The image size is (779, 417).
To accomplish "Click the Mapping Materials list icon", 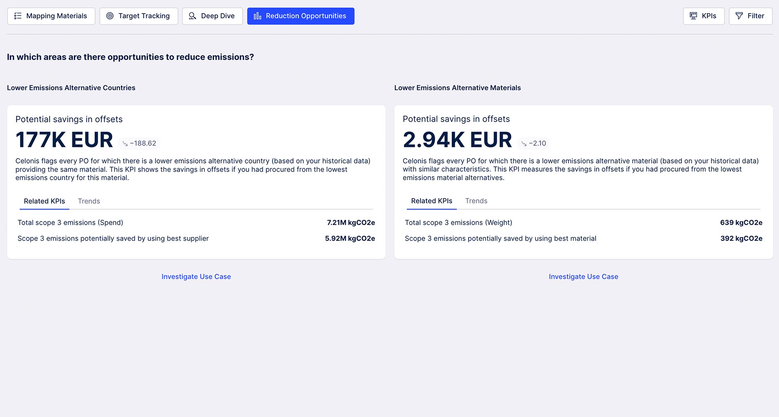I will [x=18, y=16].
